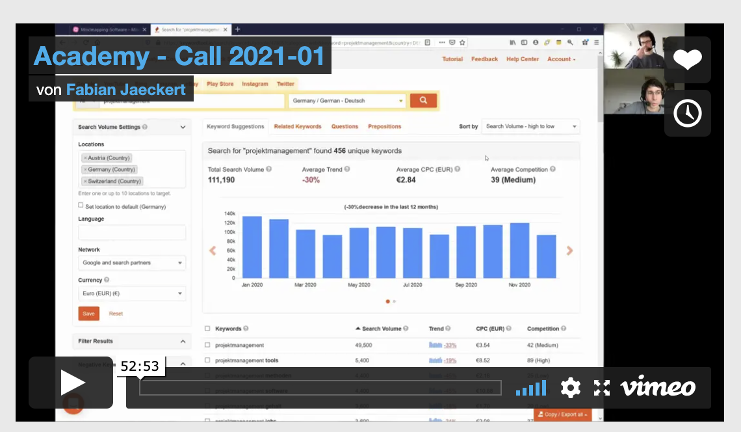Click the help icon next to Average Trend

click(x=347, y=169)
